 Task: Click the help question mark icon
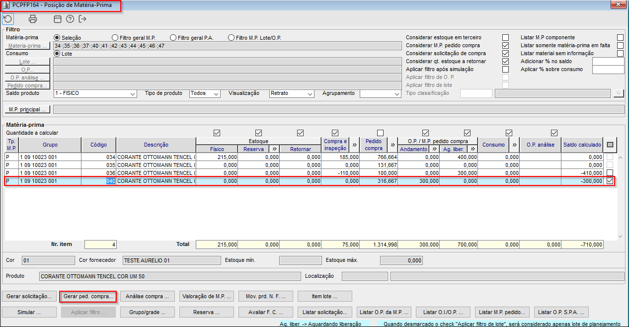click(x=70, y=19)
